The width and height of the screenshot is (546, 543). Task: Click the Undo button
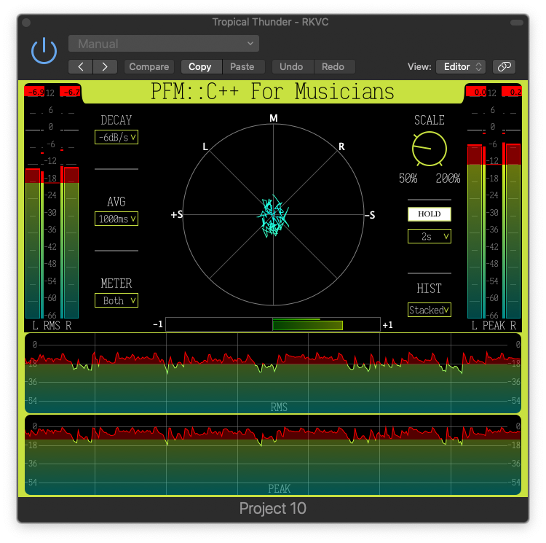click(x=291, y=66)
